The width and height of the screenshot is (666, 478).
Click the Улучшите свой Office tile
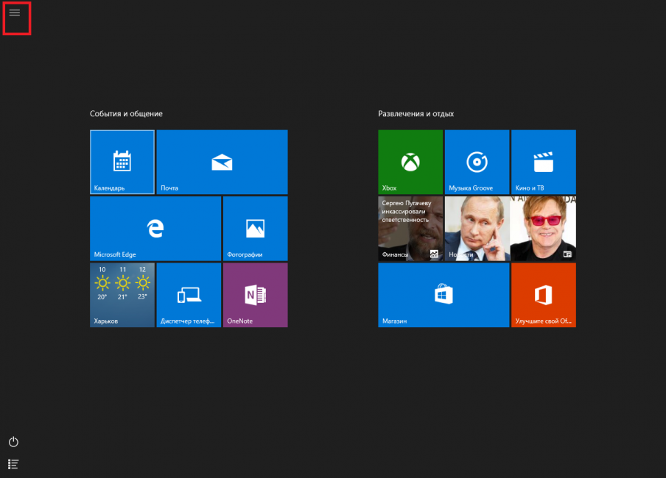(x=544, y=295)
